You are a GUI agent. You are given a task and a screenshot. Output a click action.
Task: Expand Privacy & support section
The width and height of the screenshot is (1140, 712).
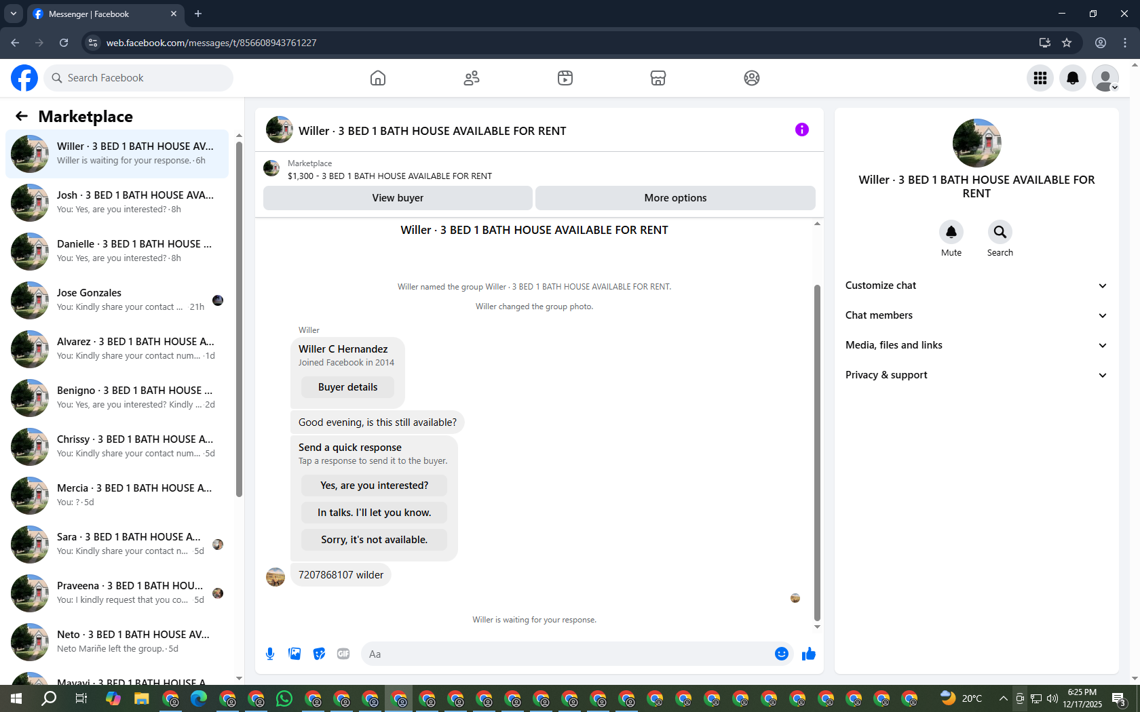coord(976,375)
